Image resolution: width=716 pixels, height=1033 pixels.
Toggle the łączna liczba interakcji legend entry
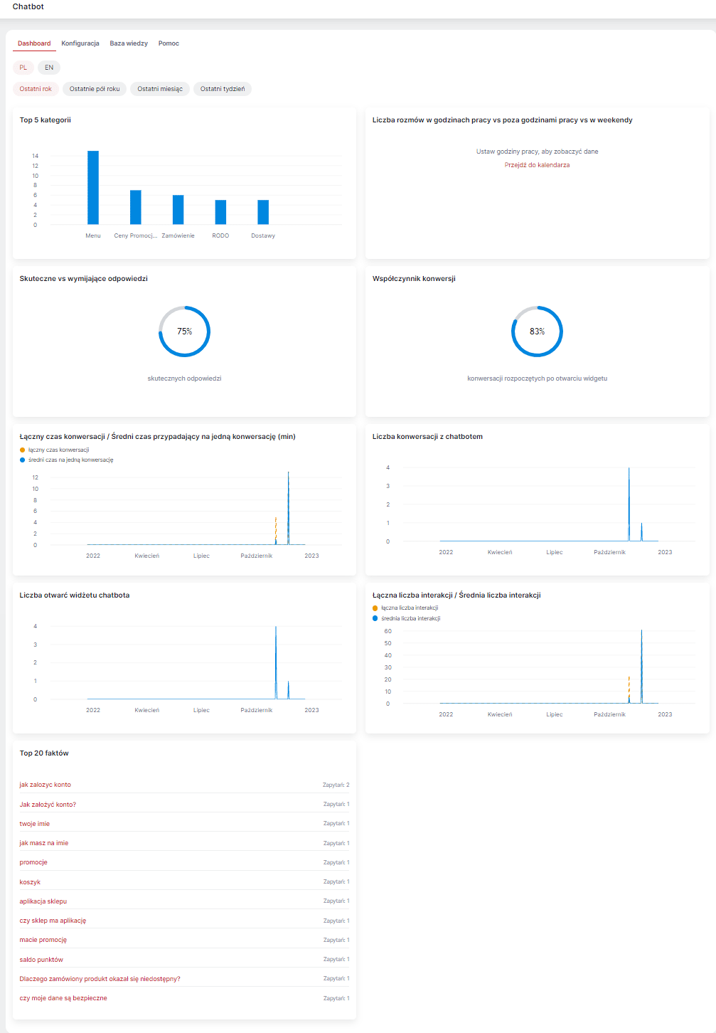(405, 608)
